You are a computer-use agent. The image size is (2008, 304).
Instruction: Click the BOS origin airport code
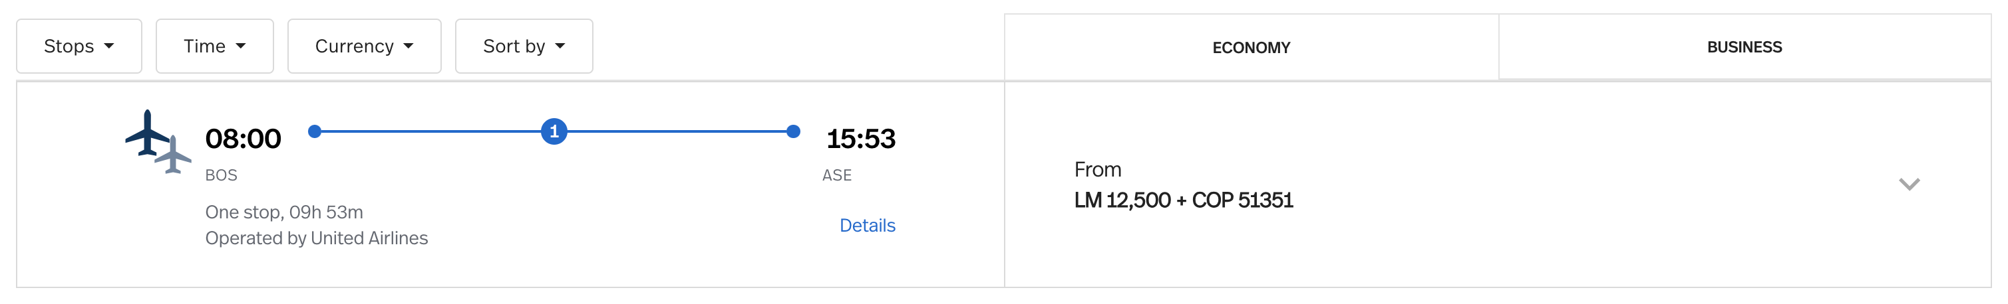[221, 176]
